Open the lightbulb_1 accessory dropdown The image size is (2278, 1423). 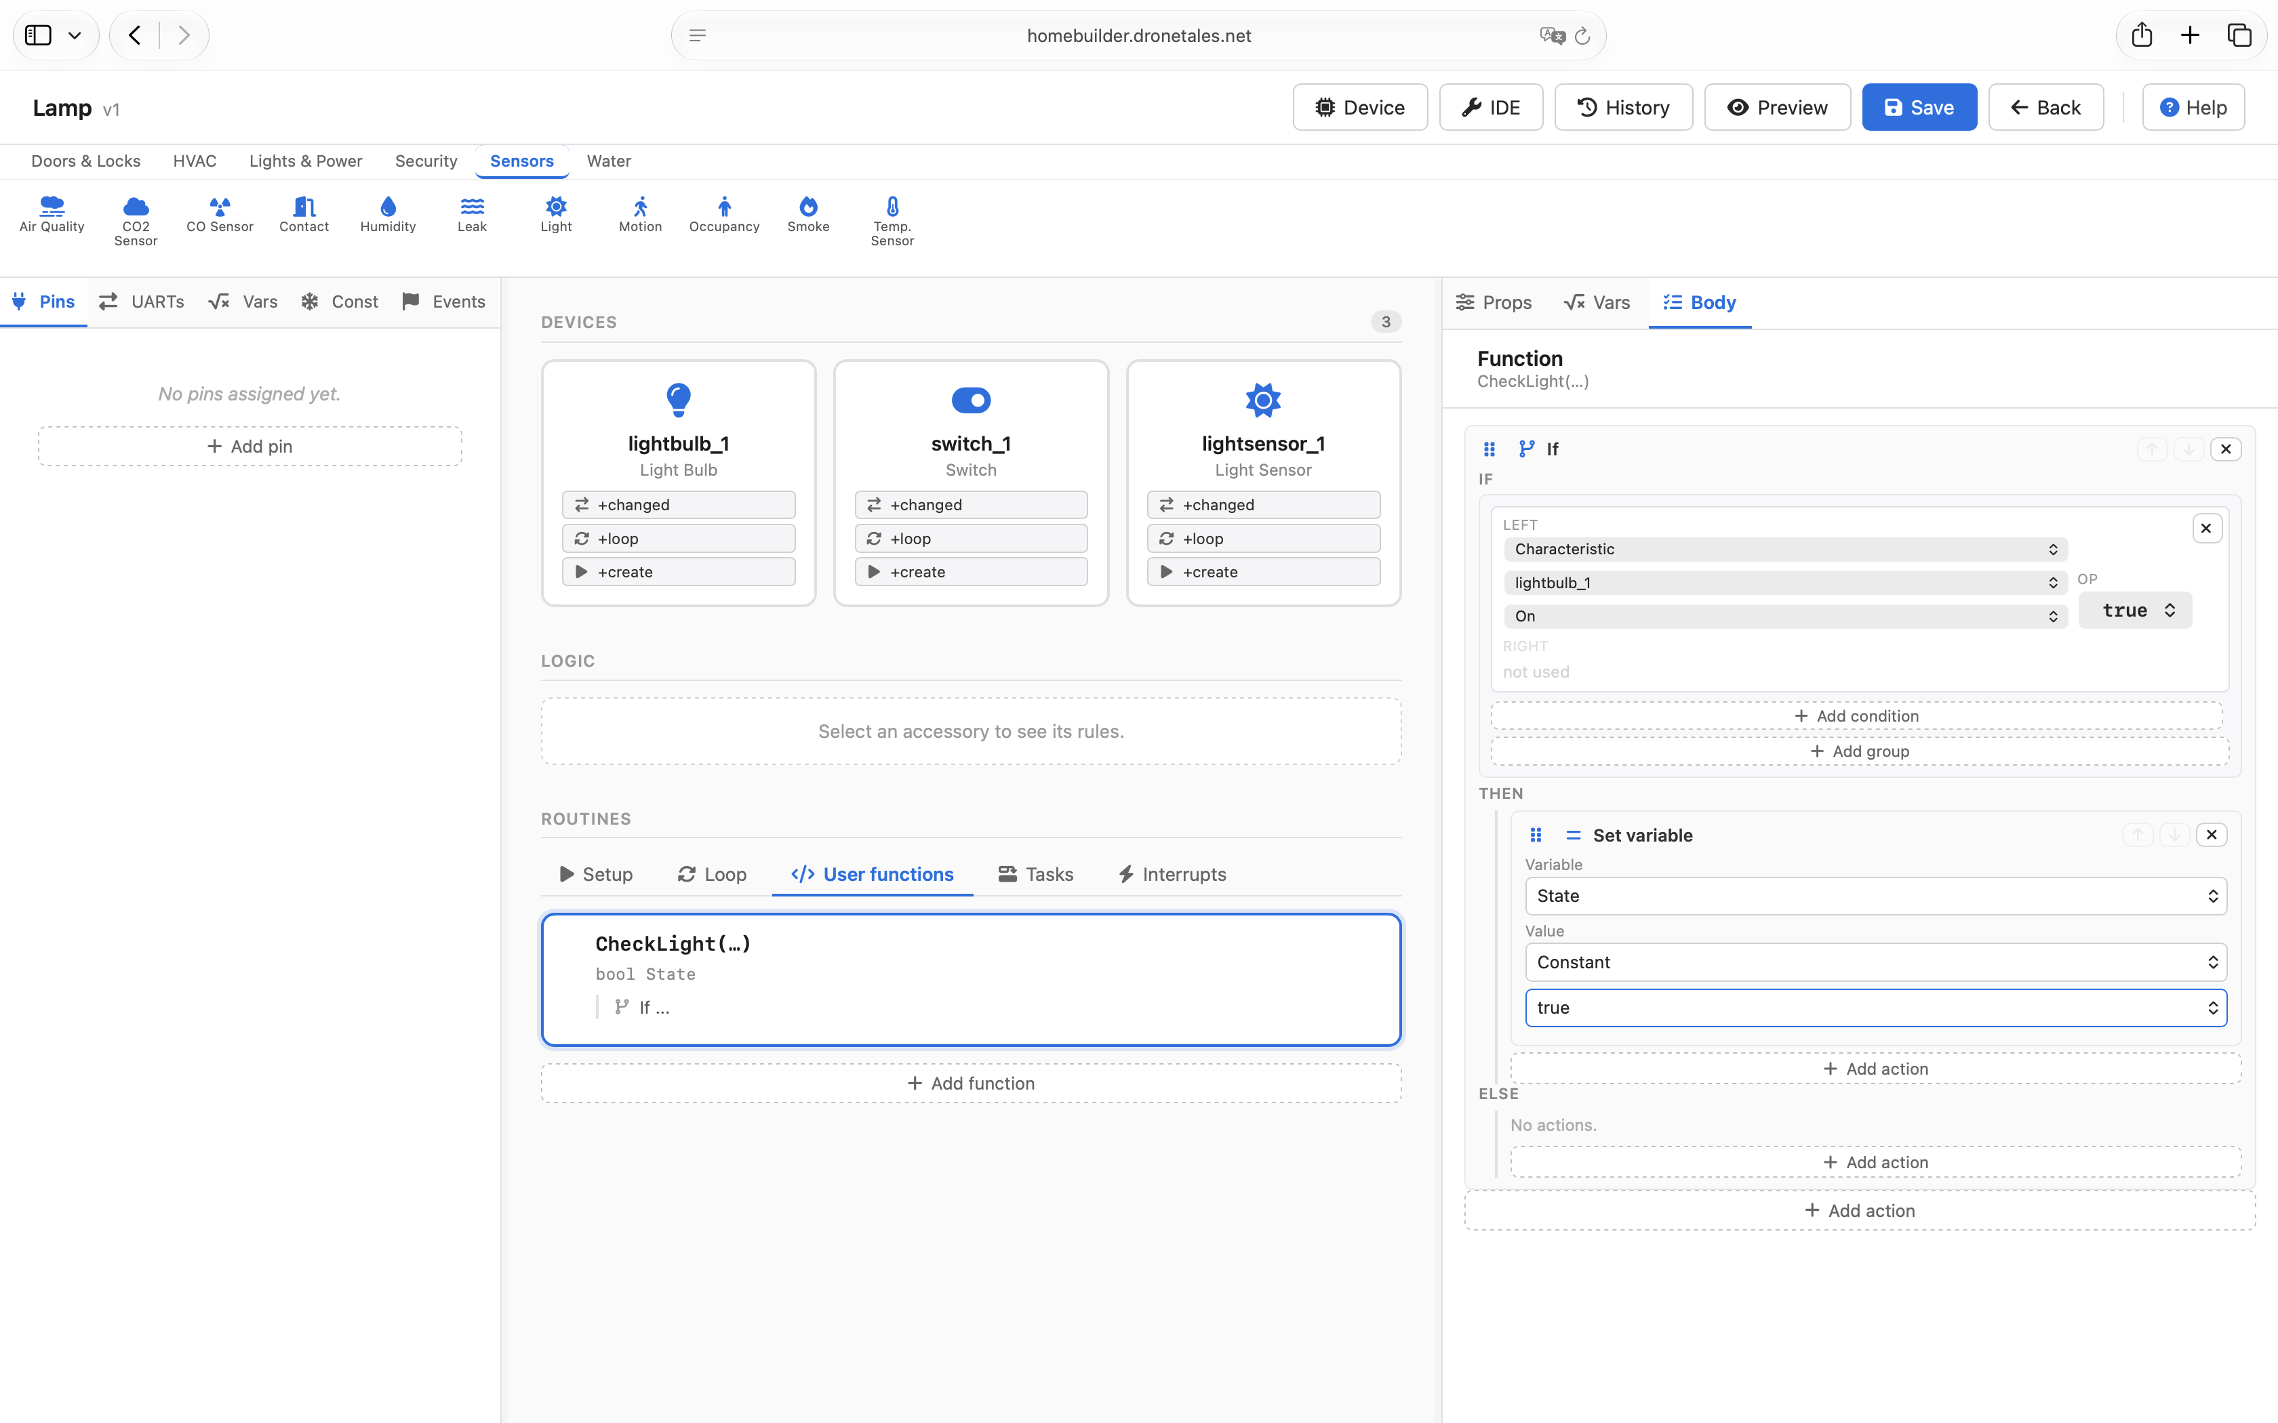pyautogui.click(x=1784, y=583)
